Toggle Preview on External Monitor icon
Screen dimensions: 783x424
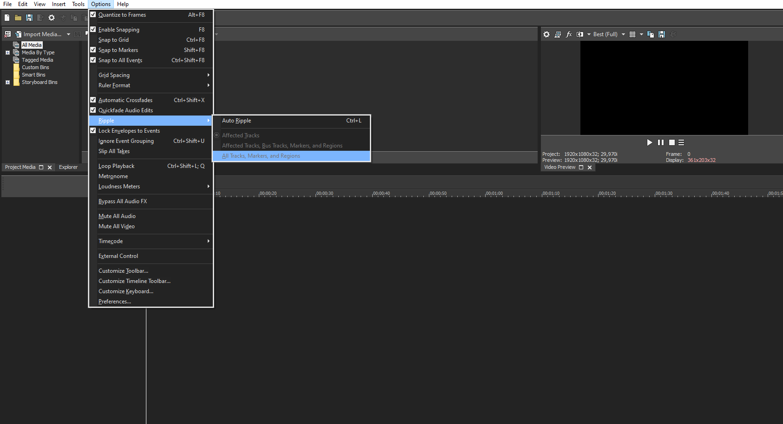pos(558,34)
